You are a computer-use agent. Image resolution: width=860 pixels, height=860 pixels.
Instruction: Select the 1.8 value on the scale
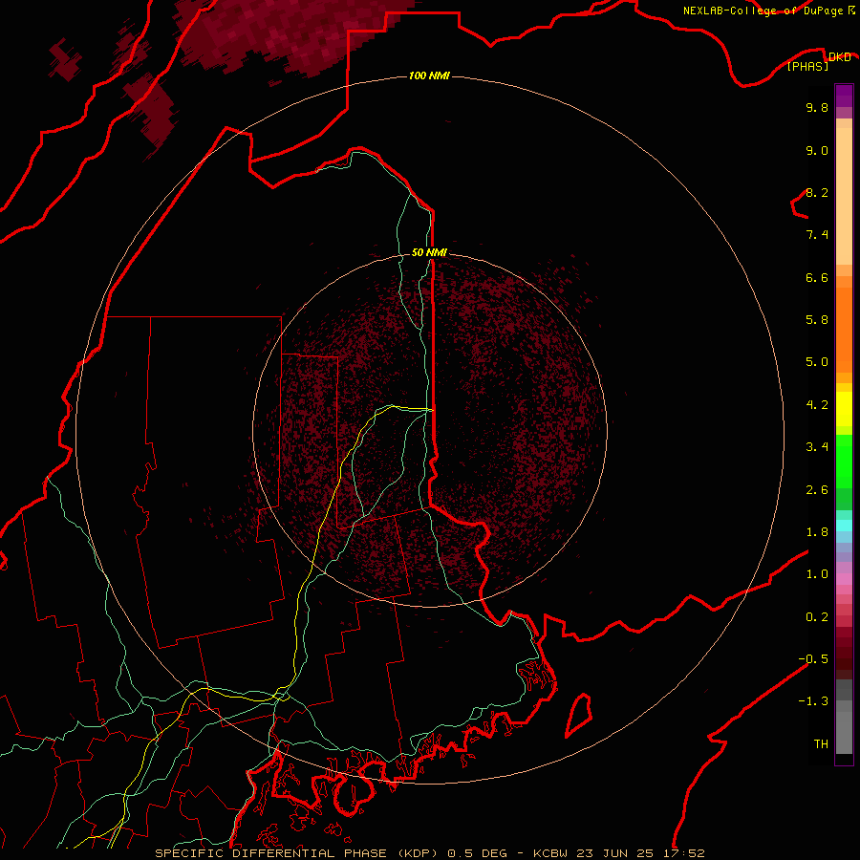[817, 532]
